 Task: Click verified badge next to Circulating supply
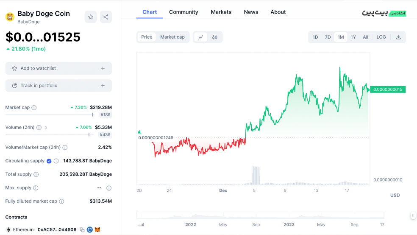pyautogui.click(x=49, y=161)
